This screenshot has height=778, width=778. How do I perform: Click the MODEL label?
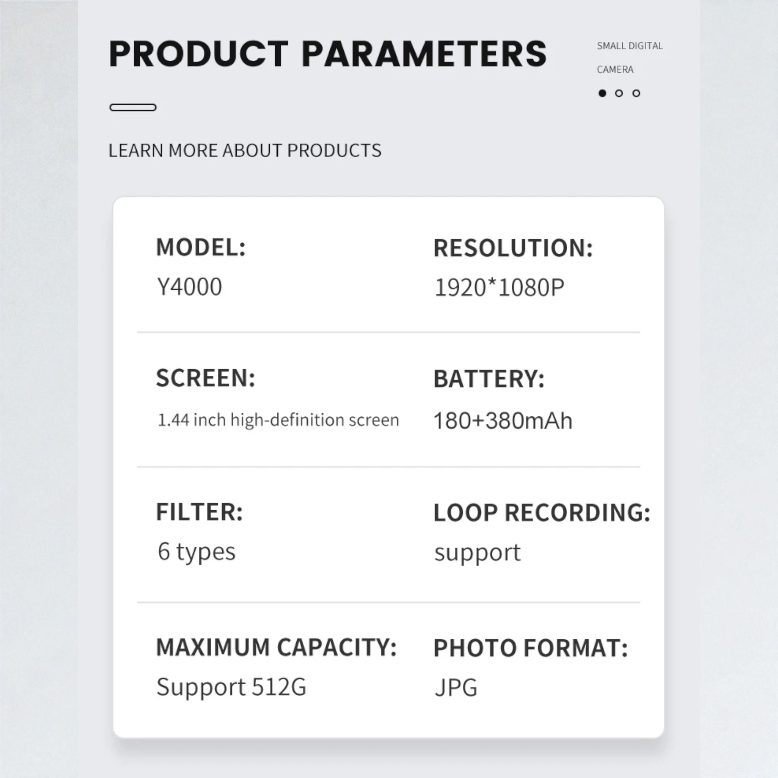[x=201, y=247]
